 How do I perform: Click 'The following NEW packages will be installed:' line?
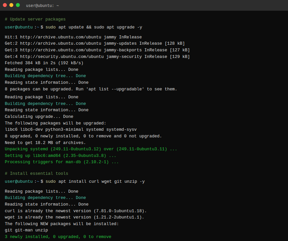62,224
